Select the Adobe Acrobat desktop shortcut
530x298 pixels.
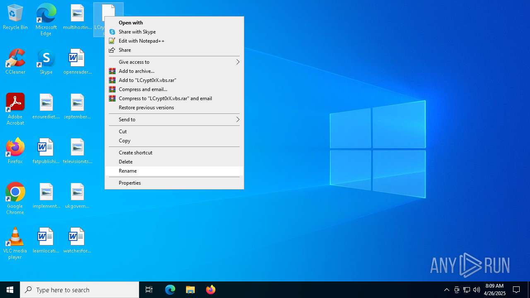click(x=15, y=109)
